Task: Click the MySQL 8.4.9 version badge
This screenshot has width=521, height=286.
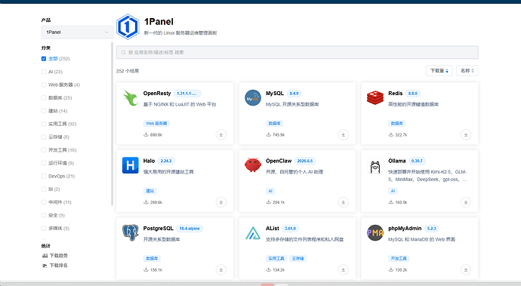Action: [294, 94]
